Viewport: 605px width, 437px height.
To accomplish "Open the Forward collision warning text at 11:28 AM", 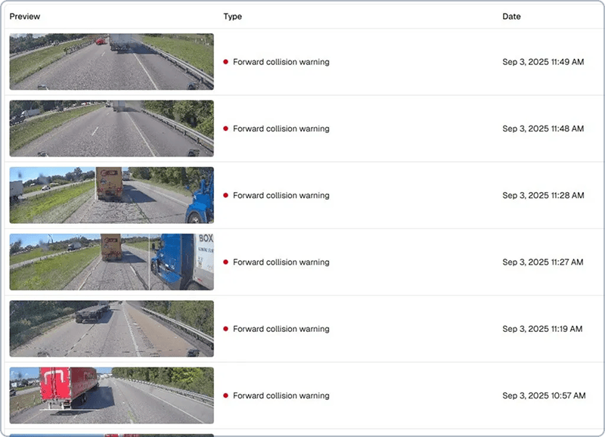I will (x=281, y=195).
